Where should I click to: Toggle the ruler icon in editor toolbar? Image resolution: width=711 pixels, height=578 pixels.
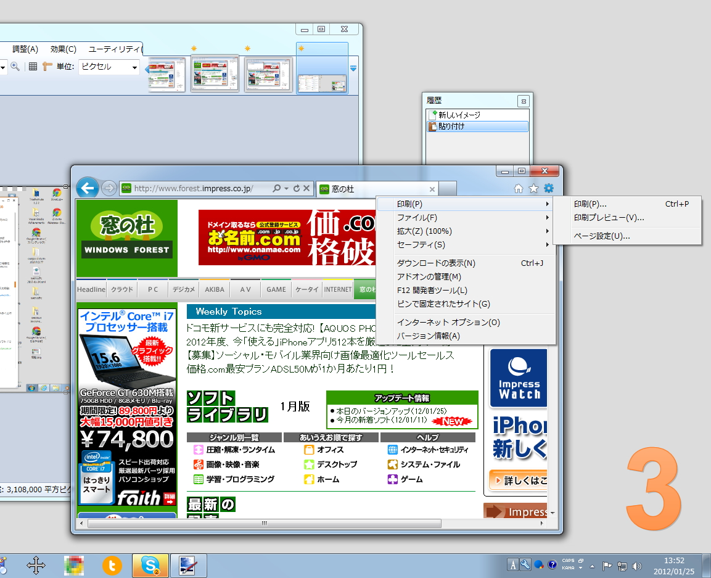(47, 67)
